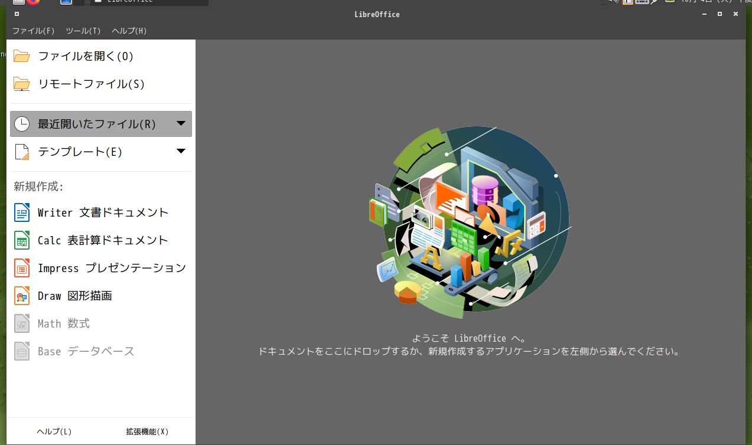Open the dropdown arrow beside テンプレート(E)

tap(181, 151)
